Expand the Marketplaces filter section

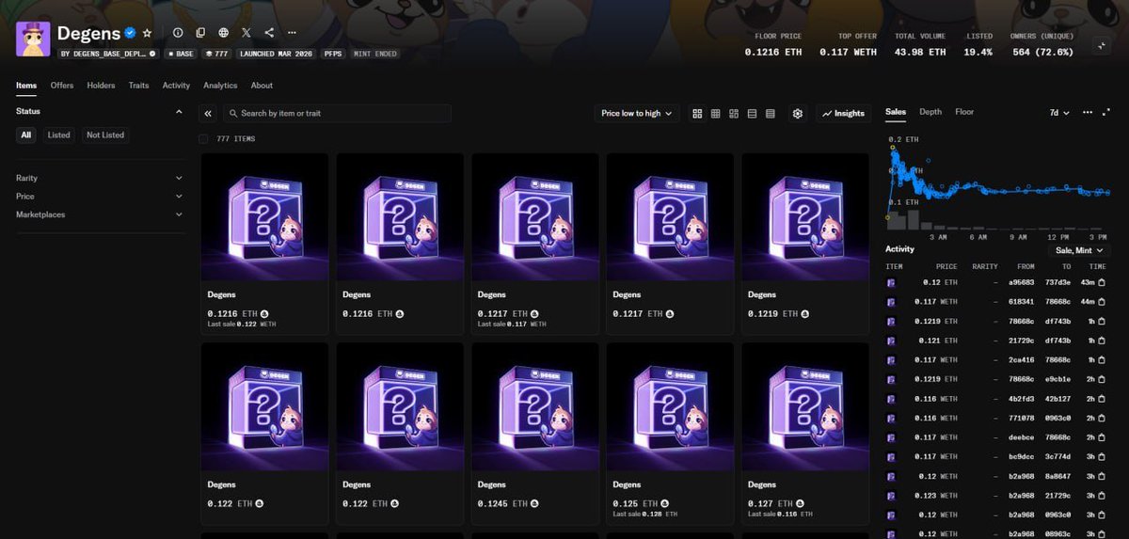click(x=99, y=214)
